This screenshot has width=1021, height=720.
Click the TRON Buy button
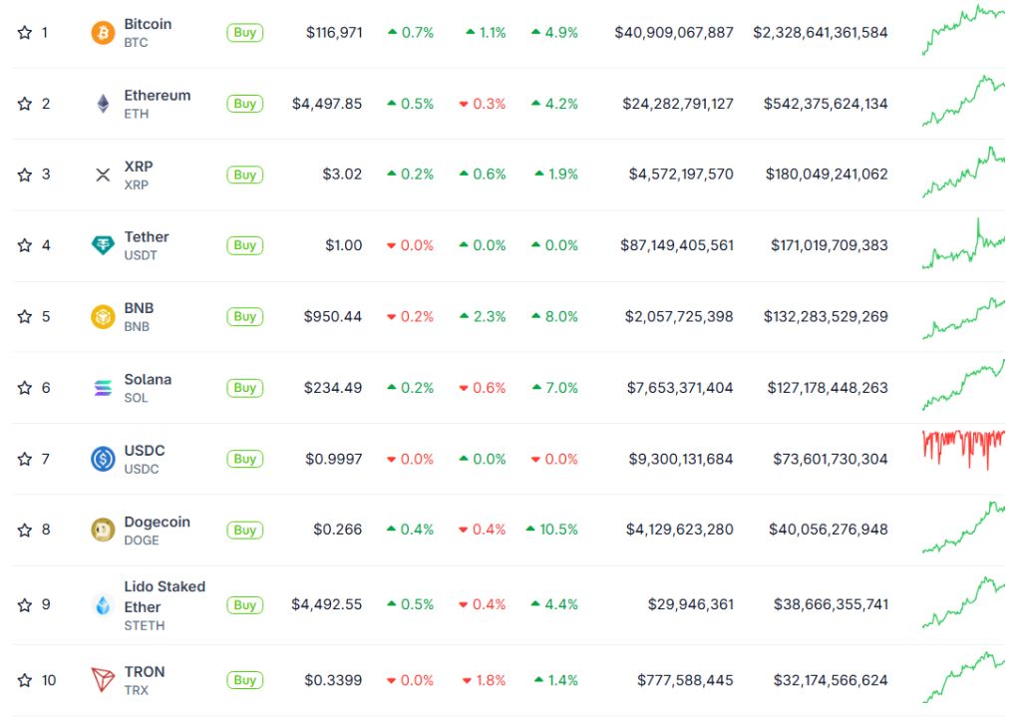coord(245,680)
